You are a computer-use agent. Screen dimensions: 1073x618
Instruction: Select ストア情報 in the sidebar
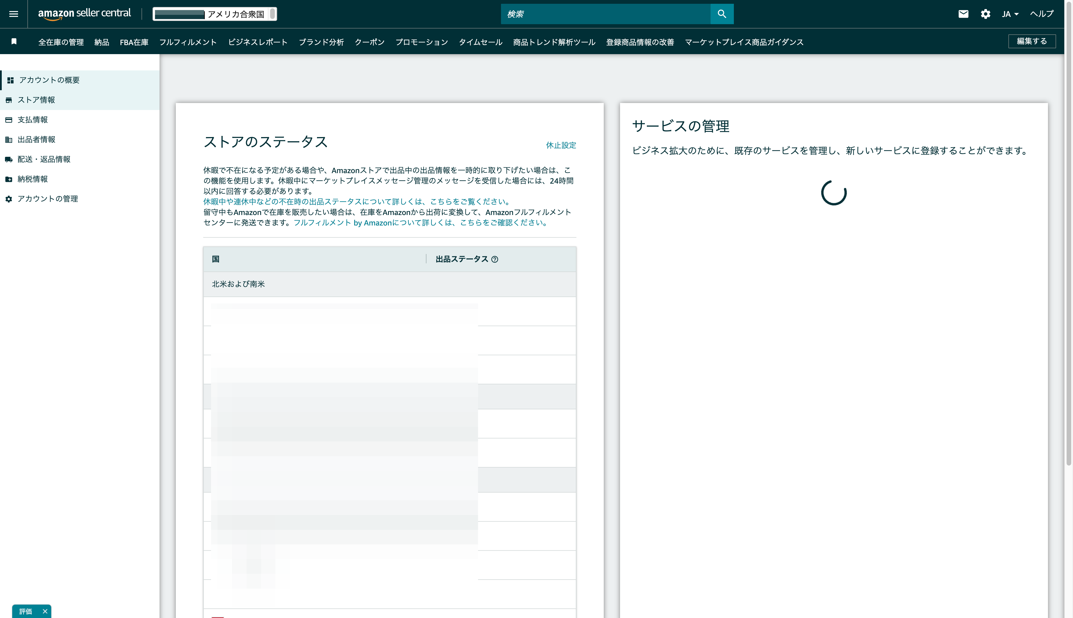(80, 100)
